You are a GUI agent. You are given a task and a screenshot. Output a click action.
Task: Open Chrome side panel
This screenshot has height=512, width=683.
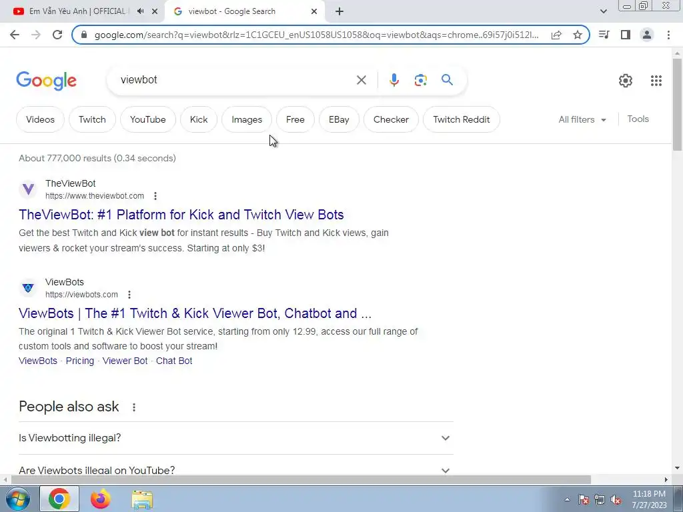tap(626, 35)
